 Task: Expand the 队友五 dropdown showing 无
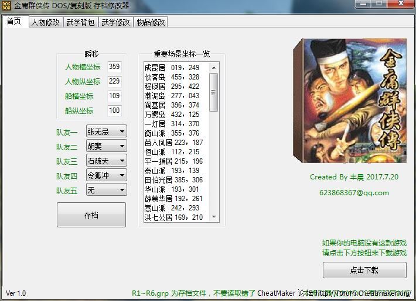click(107, 189)
